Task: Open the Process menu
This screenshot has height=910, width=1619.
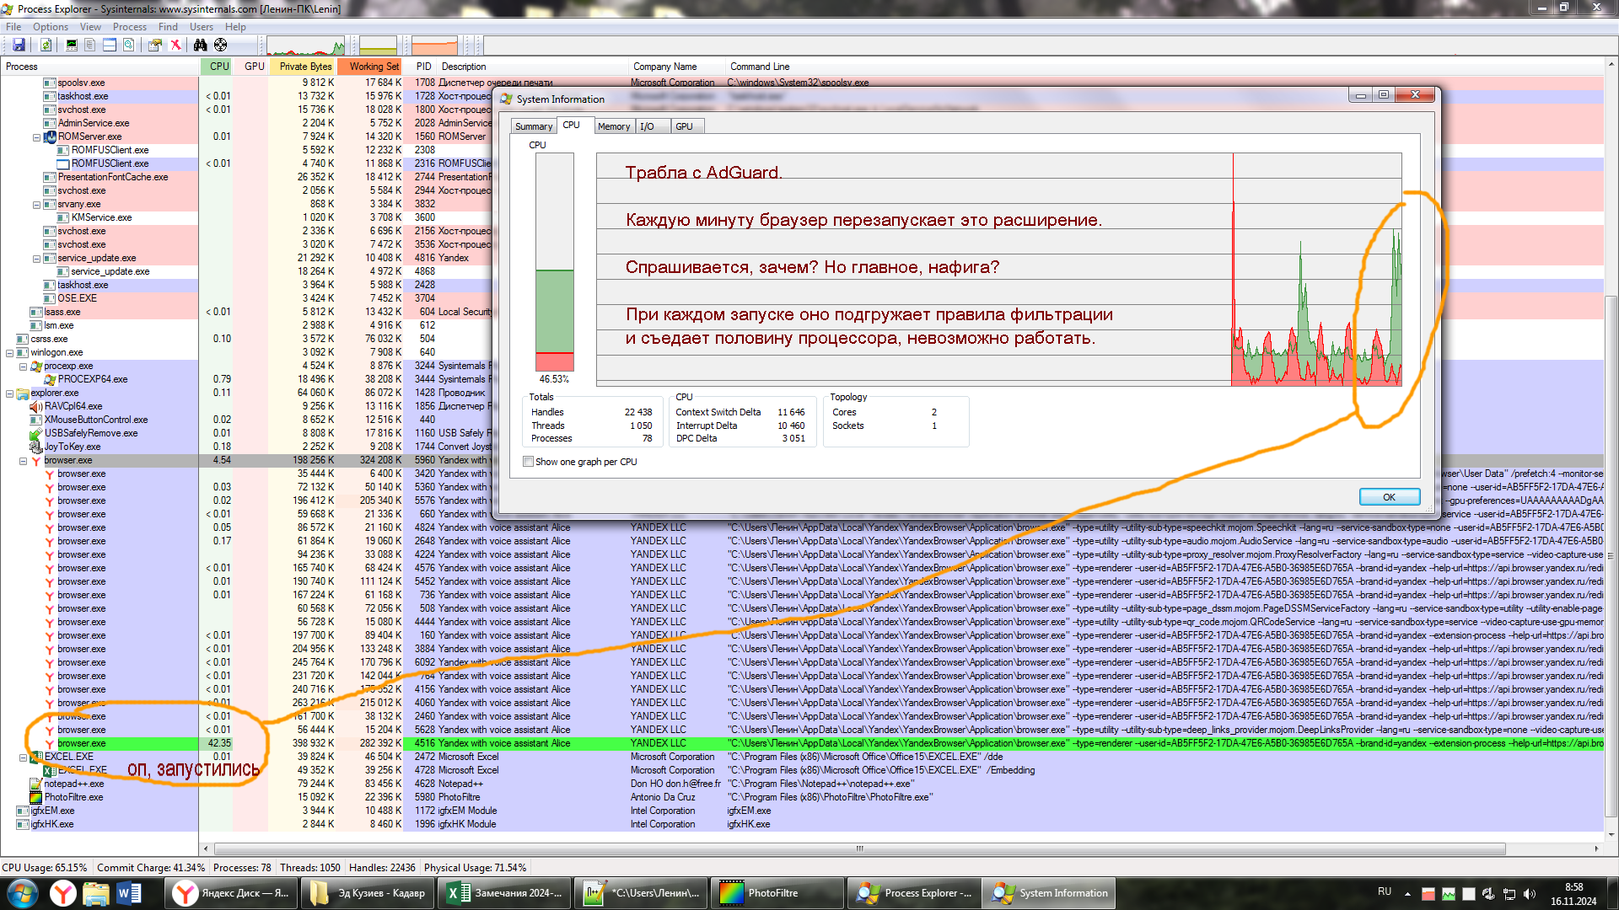Action: click(129, 27)
